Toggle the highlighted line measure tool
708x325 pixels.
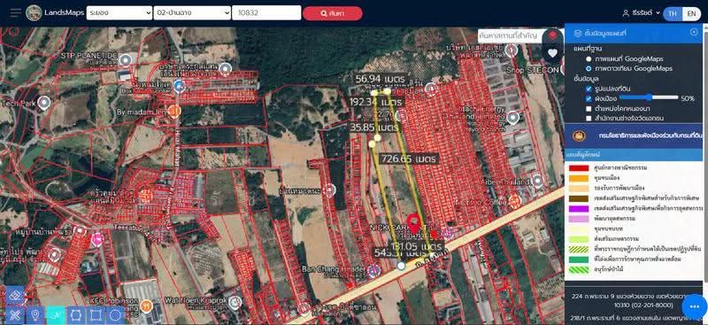[56, 314]
